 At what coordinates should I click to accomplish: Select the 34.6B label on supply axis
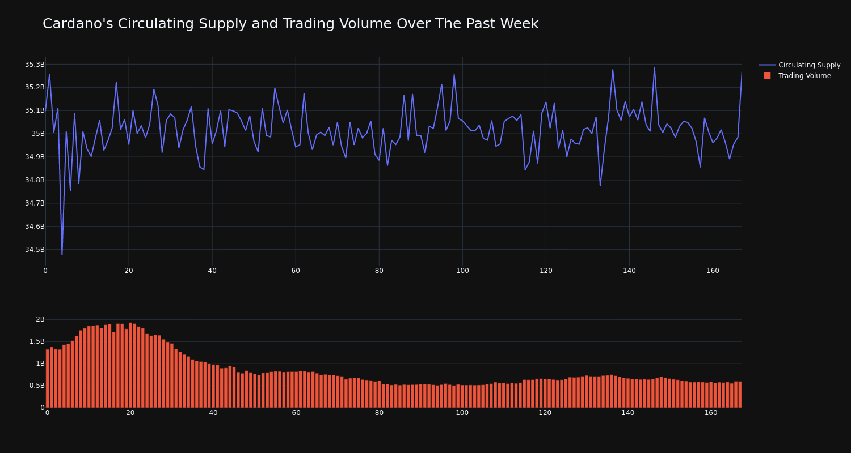[x=35, y=226]
